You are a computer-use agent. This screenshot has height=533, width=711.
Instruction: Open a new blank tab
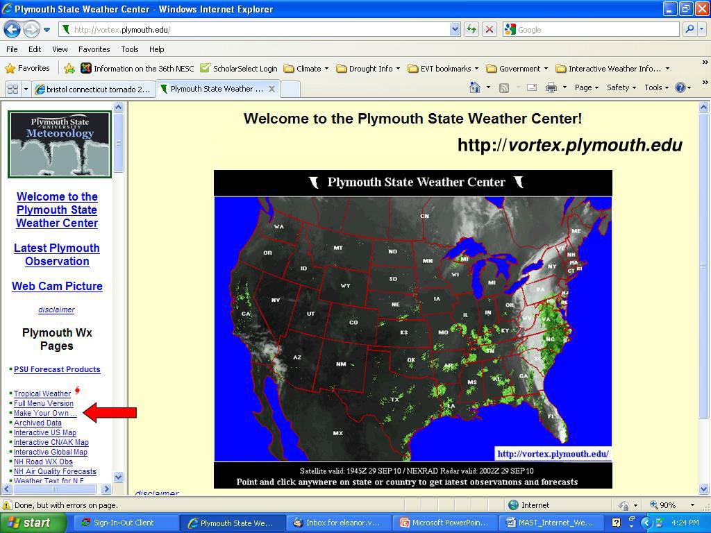(x=290, y=90)
